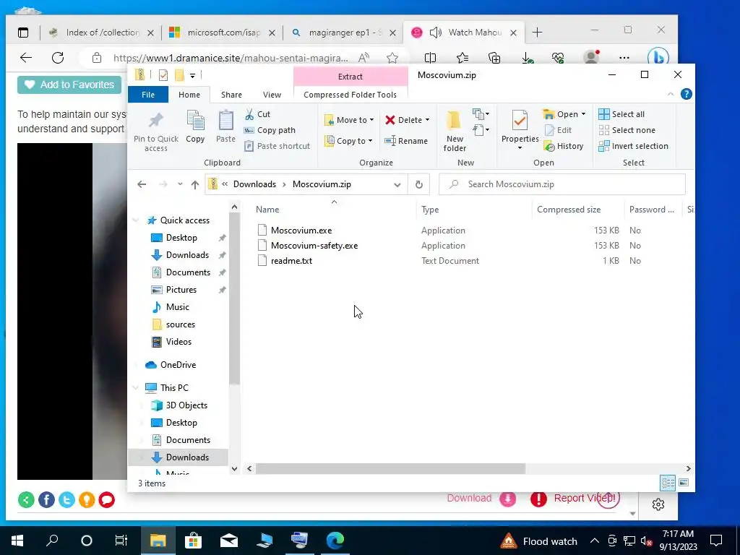Click Add to Favorites button on webpage
The height and width of the screenshot is (555, 740).
(69, 85)
